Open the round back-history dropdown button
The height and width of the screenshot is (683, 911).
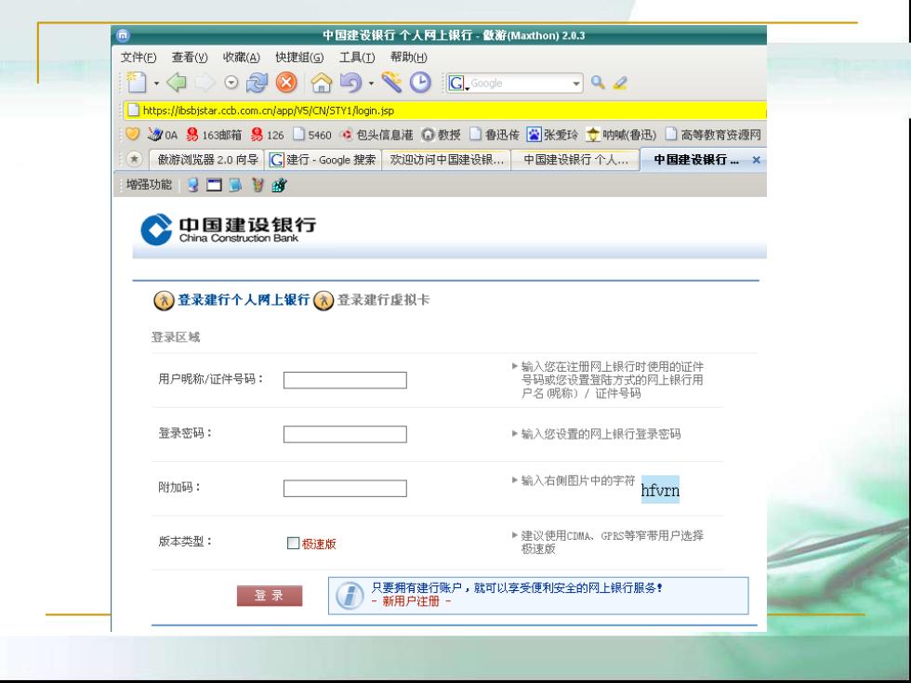[x=231, y=83]
